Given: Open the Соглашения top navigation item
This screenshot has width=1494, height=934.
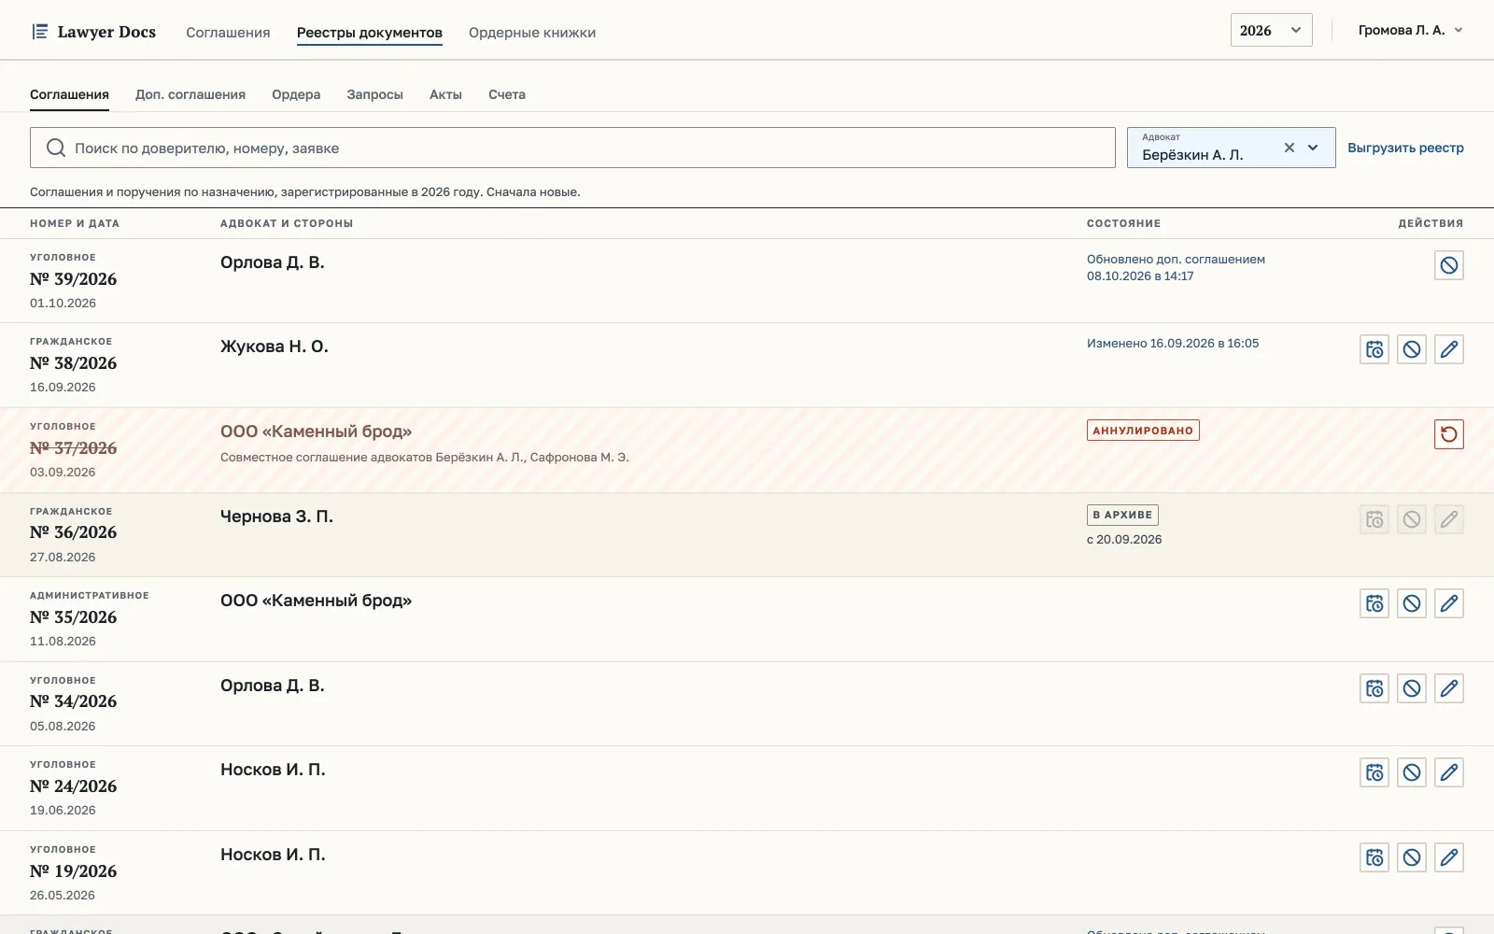Looking at the screenshot, I should 228,33.
